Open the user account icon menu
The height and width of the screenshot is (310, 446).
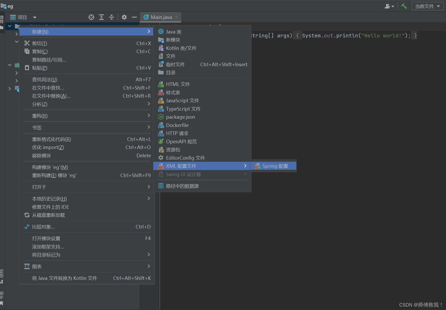(x=389, y=6)
